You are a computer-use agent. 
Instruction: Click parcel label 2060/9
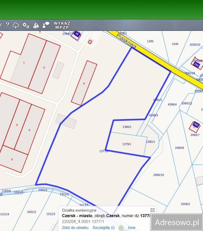point(179,148)
